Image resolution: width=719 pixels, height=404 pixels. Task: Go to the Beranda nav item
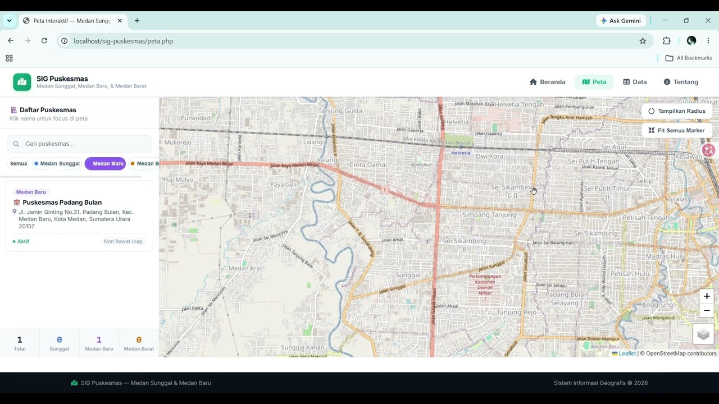point(548,82)
